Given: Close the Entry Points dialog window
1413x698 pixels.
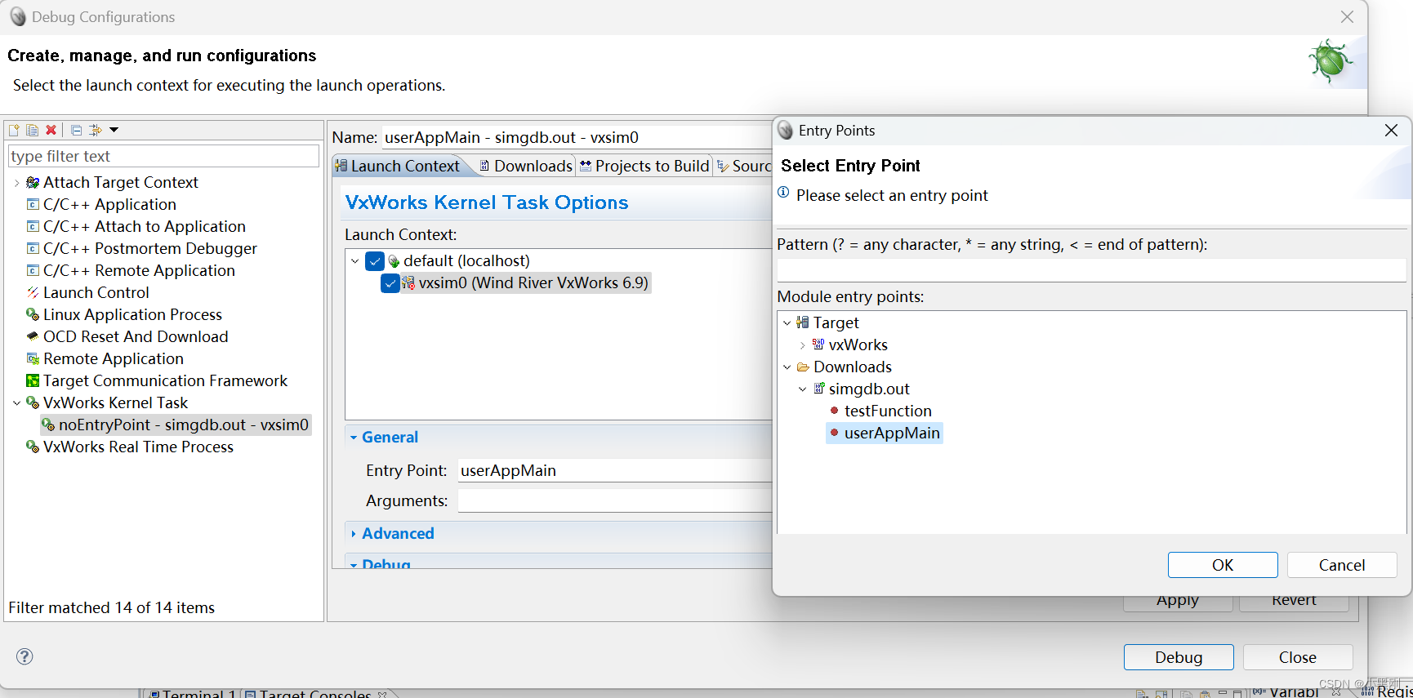Looking at the screenshot, I should point(1392,131).
